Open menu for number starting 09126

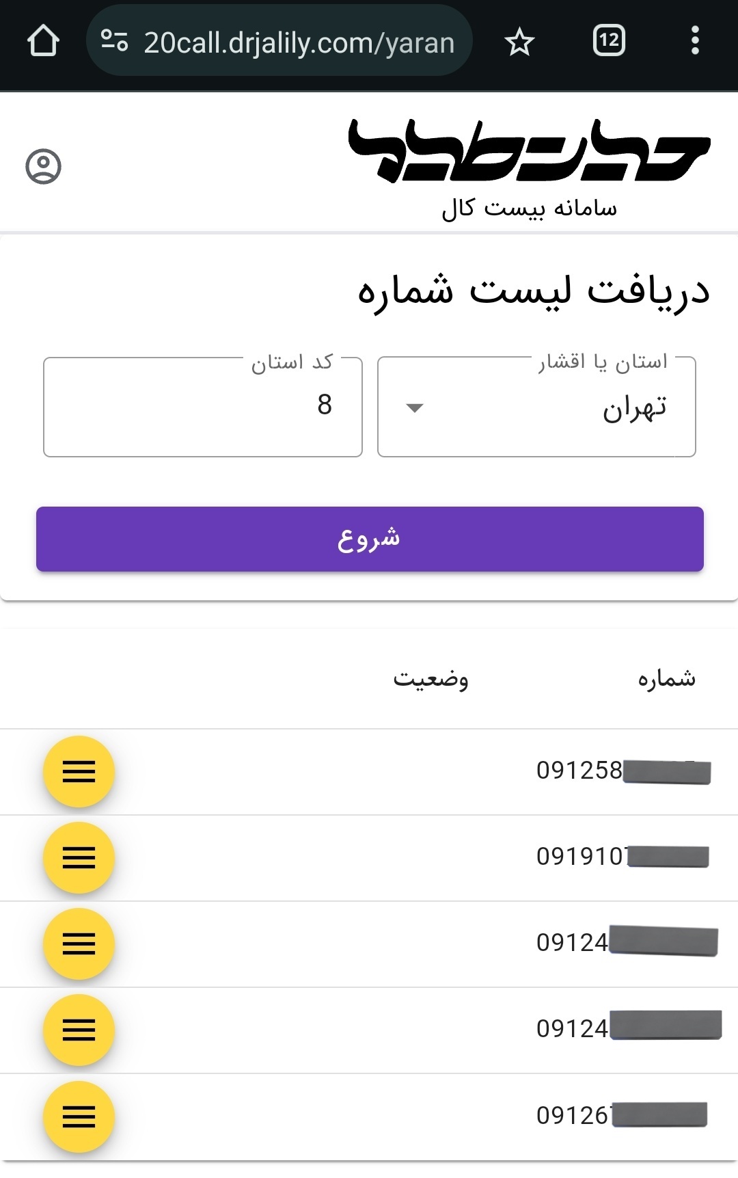[79, 1116]
